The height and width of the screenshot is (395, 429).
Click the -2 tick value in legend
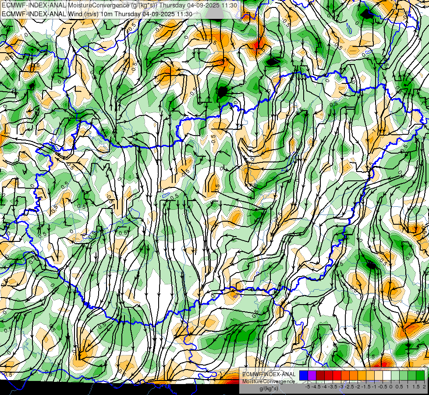click(x=358, y=387)
